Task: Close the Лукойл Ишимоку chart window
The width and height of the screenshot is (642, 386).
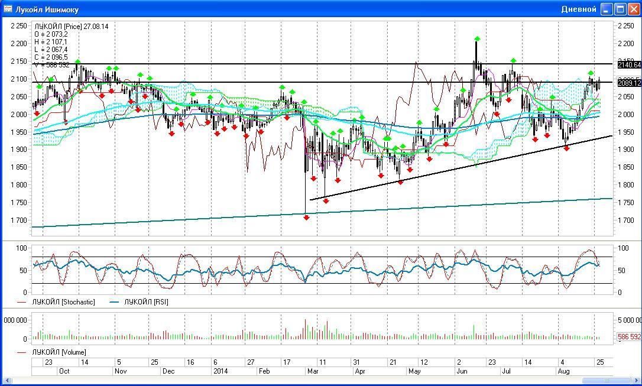Action: 634,9
